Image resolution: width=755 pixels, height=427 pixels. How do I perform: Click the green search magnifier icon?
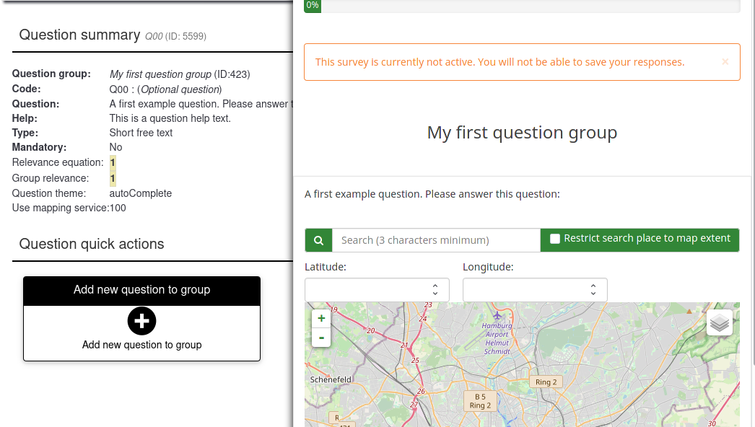click(x=318, y=240)
